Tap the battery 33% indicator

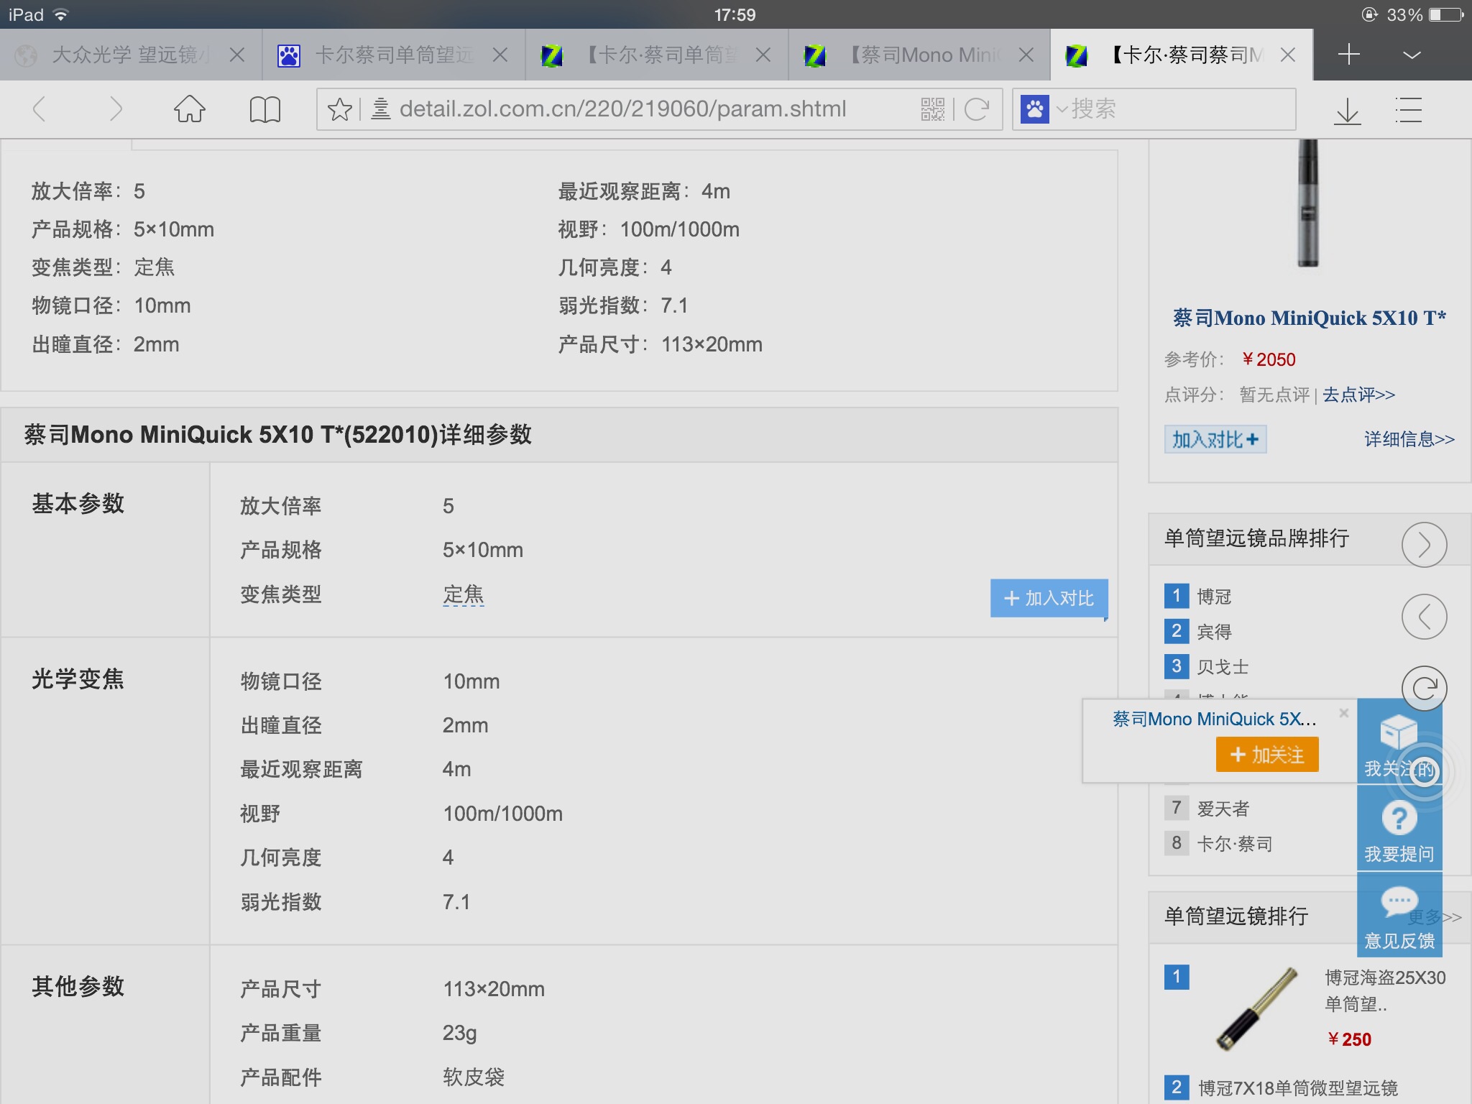1425,14
